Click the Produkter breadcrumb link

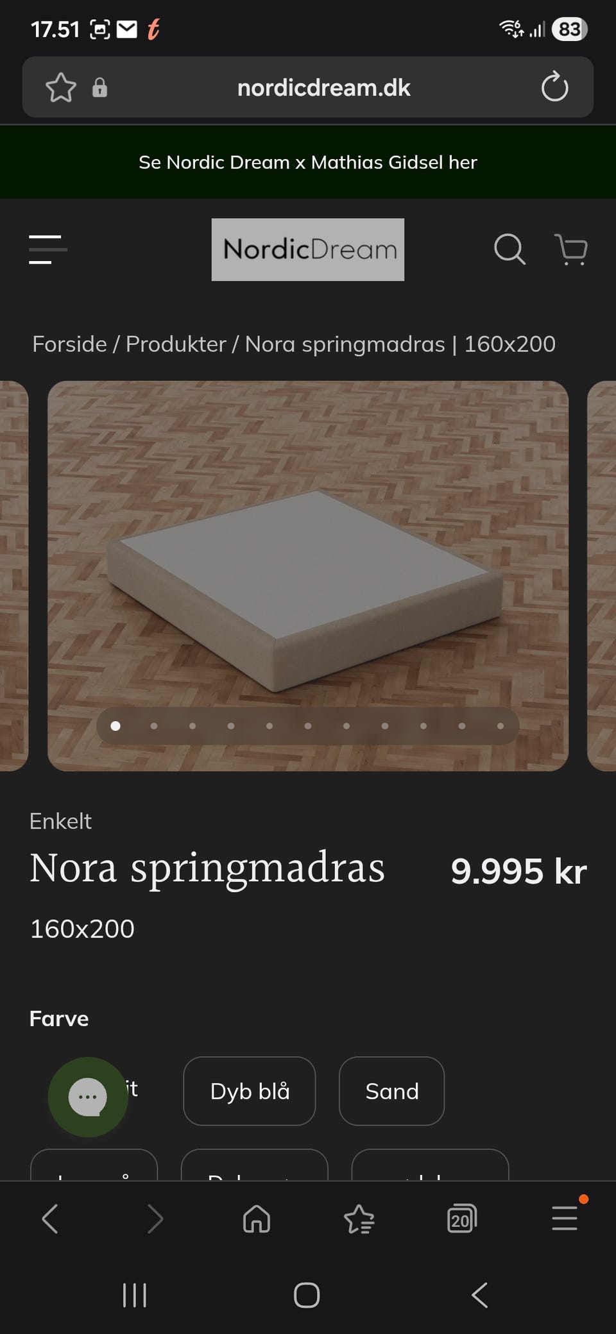click(176, 344)
